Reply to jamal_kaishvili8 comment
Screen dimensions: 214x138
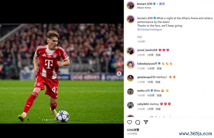click(158, 55)
